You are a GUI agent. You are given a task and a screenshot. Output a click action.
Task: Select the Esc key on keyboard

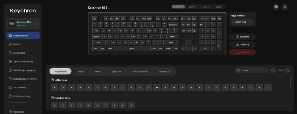(95, 19)
